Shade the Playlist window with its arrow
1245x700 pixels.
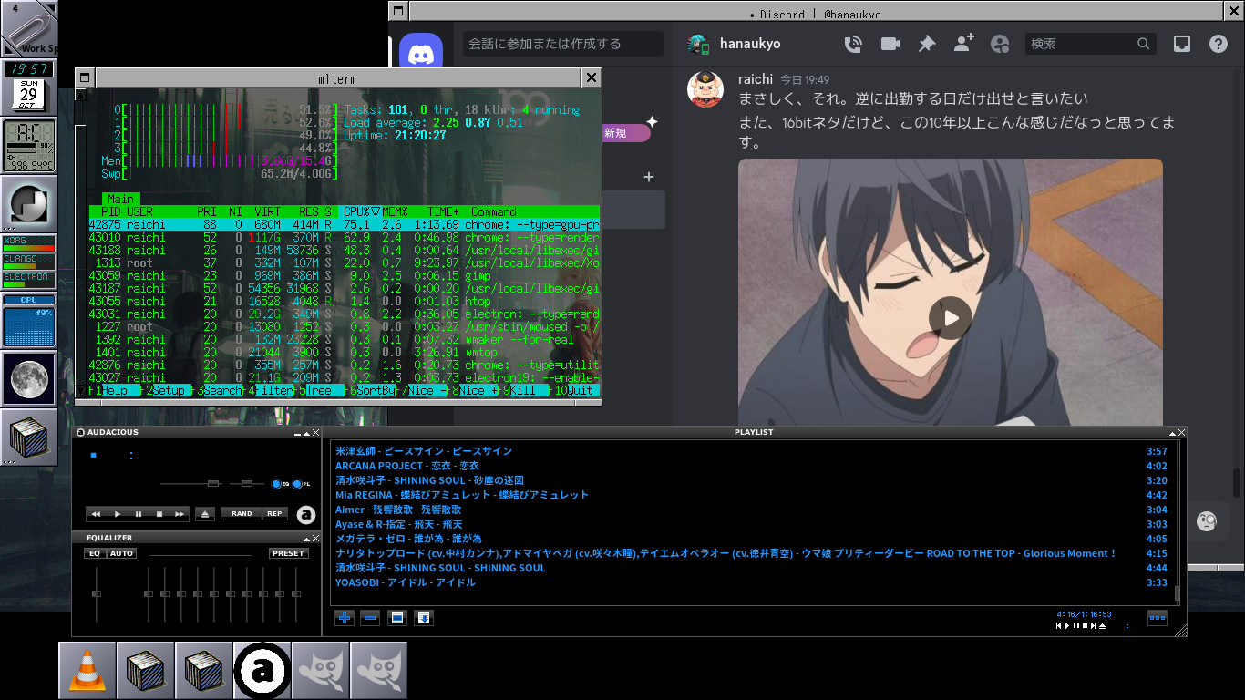pyautogui.click(x=1174, y=432)
